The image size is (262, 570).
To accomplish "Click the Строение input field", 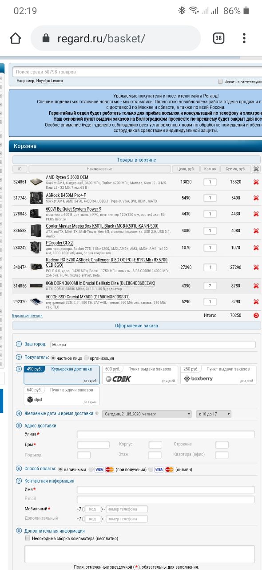I will pos(222,445).
